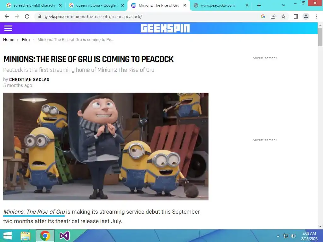Click the browser forward arrow

pos(17,16)
